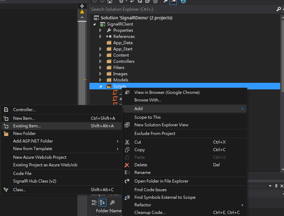284x216 pixels.
Task: Click the search magnifier icon
Action: (x=278, y=9)
